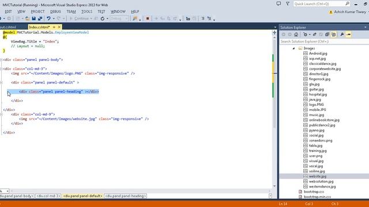Switch to the Index.cshtml tab

click(39, 27)
